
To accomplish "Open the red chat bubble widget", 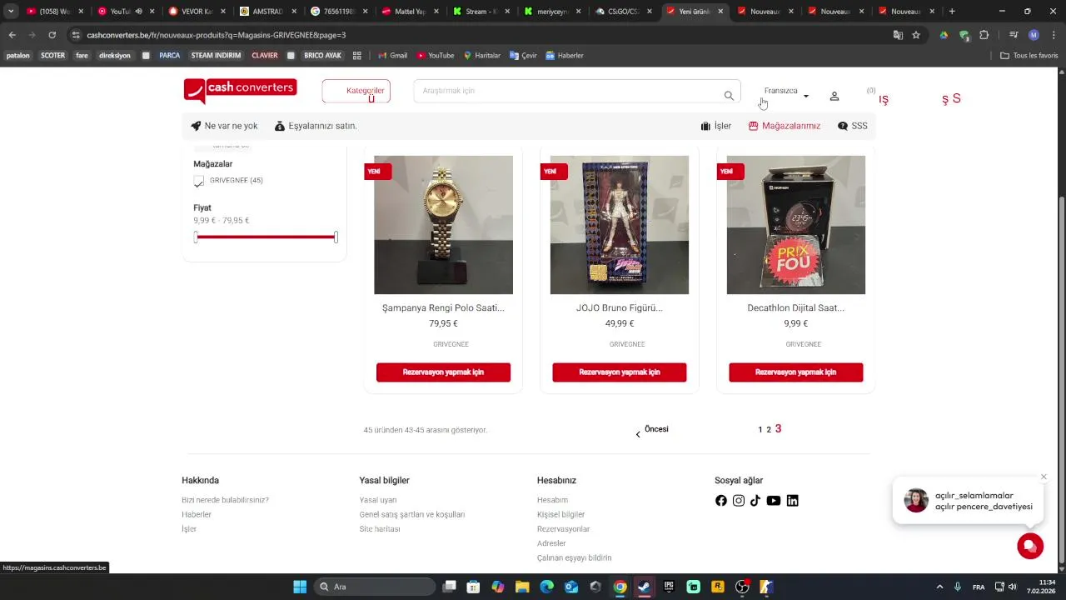I will coord(1030,546).
